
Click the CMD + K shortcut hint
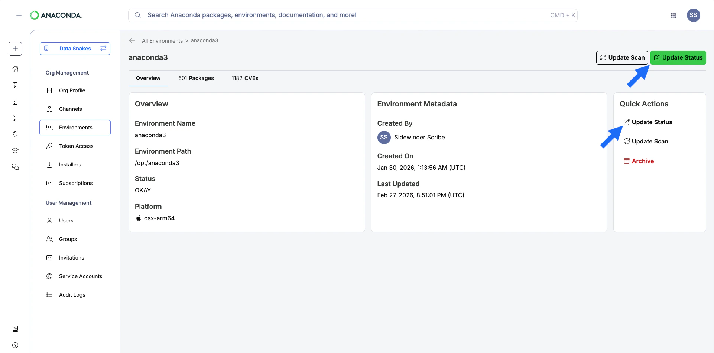[563, 15]
